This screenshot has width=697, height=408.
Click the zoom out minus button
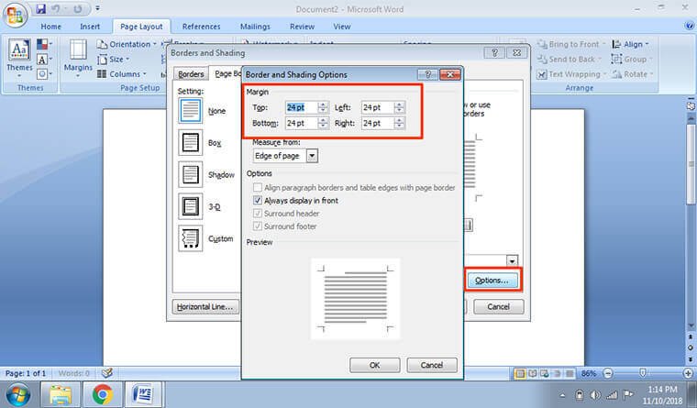(x=609, y=373)
